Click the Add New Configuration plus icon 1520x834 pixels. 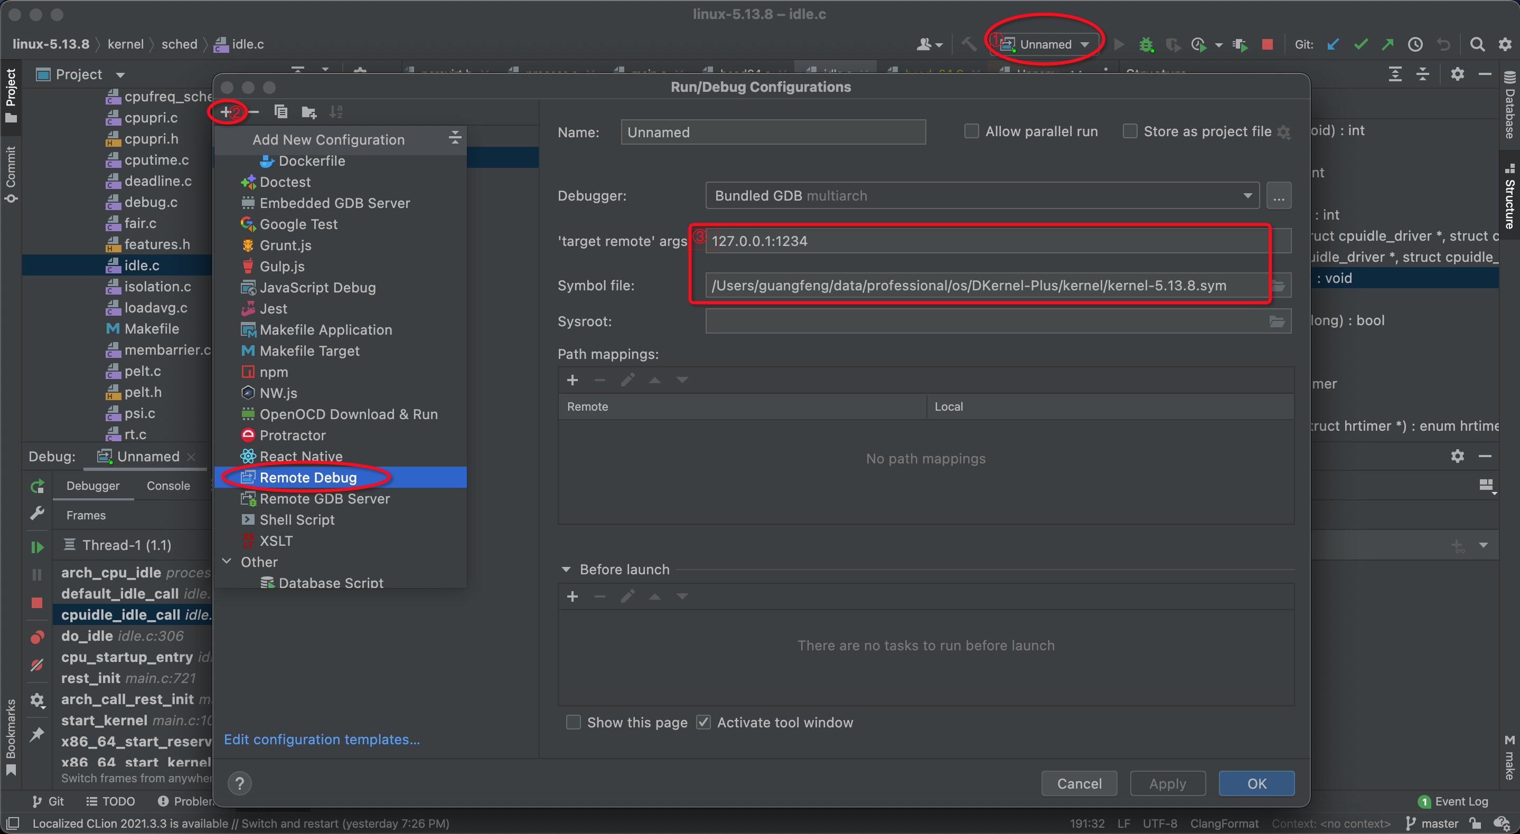(x=226, y=111)
